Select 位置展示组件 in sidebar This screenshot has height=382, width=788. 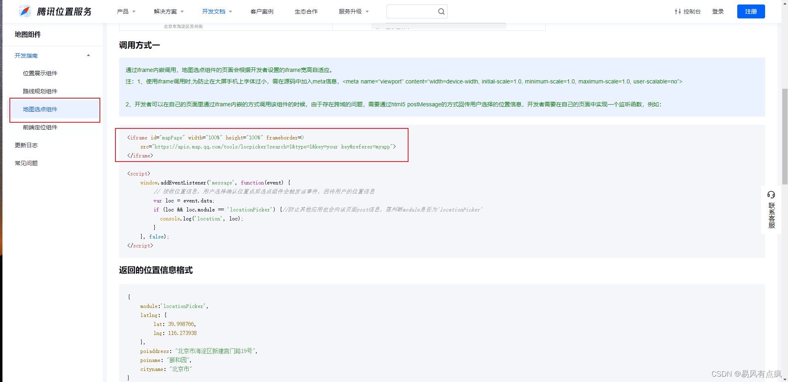40,73
